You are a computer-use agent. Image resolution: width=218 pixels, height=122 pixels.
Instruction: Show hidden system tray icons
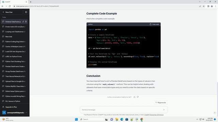pos(197,119)
